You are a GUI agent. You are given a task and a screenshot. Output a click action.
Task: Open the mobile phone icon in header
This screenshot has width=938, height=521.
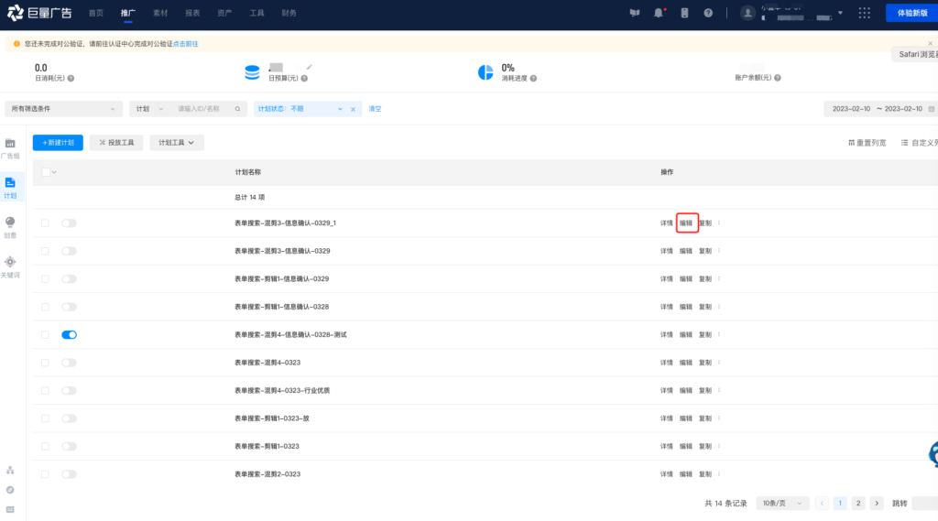click(683, 13)
